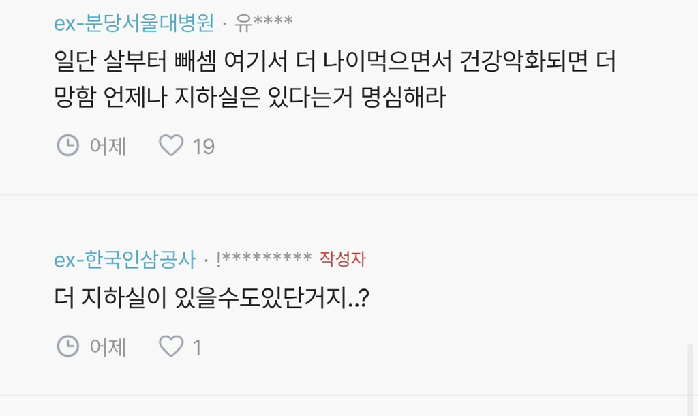The image size is (698, 416).
Task: Click the divider line below the 한국인삼공사 reply
Action: [x=349, y=396]
